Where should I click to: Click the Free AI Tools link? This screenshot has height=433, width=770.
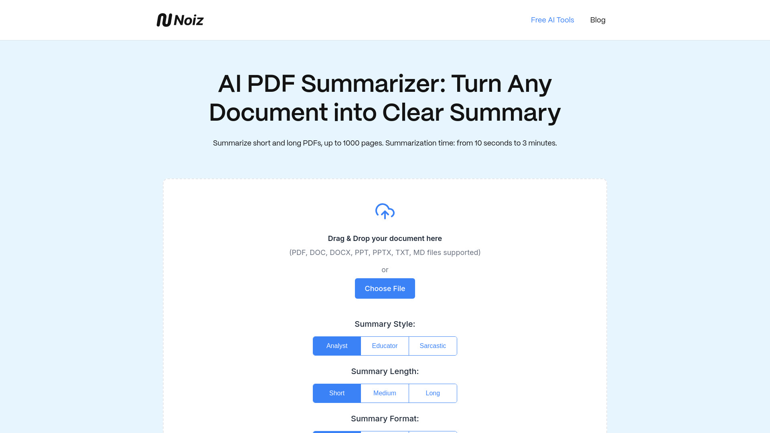pos(552,20)
